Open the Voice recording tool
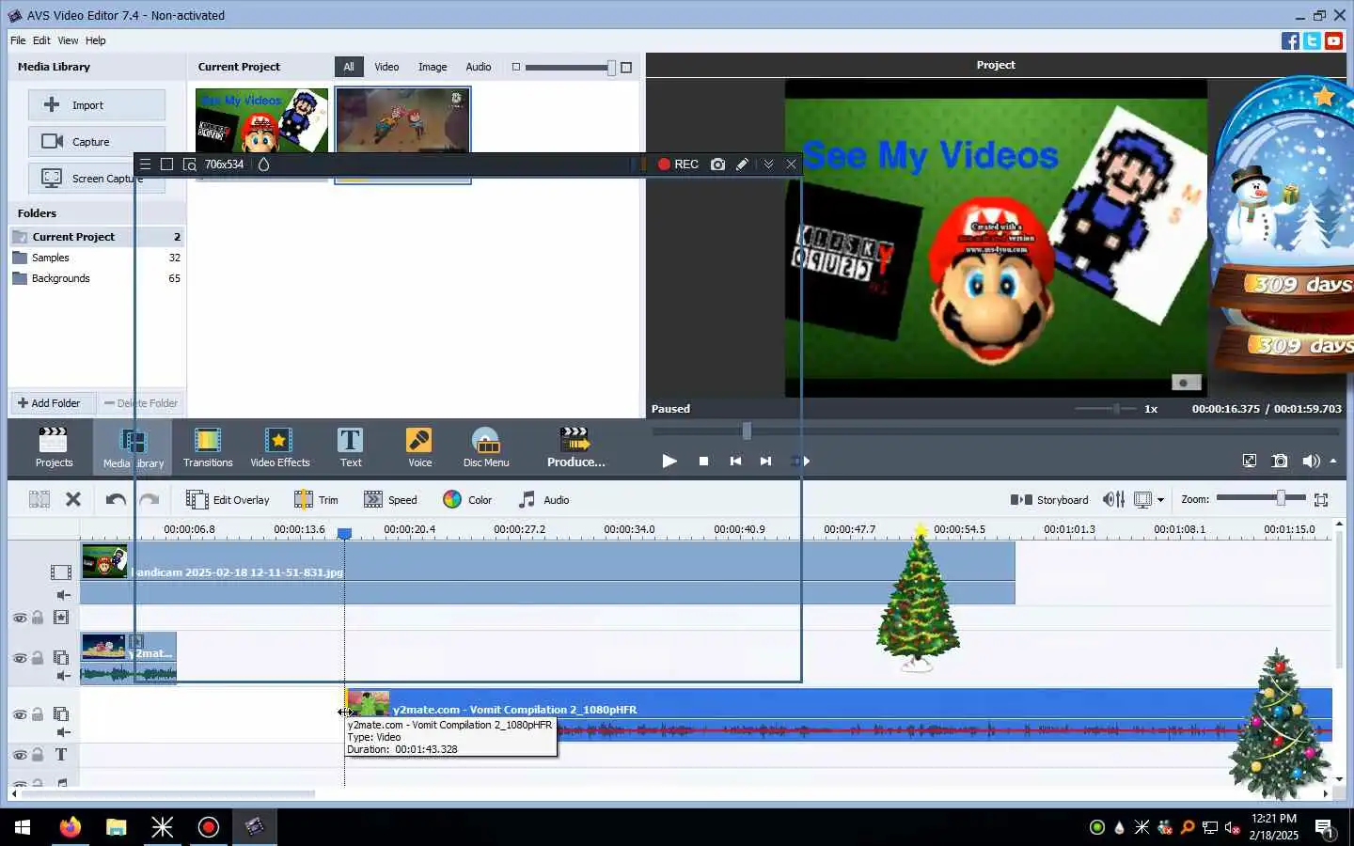 point(419,446)
